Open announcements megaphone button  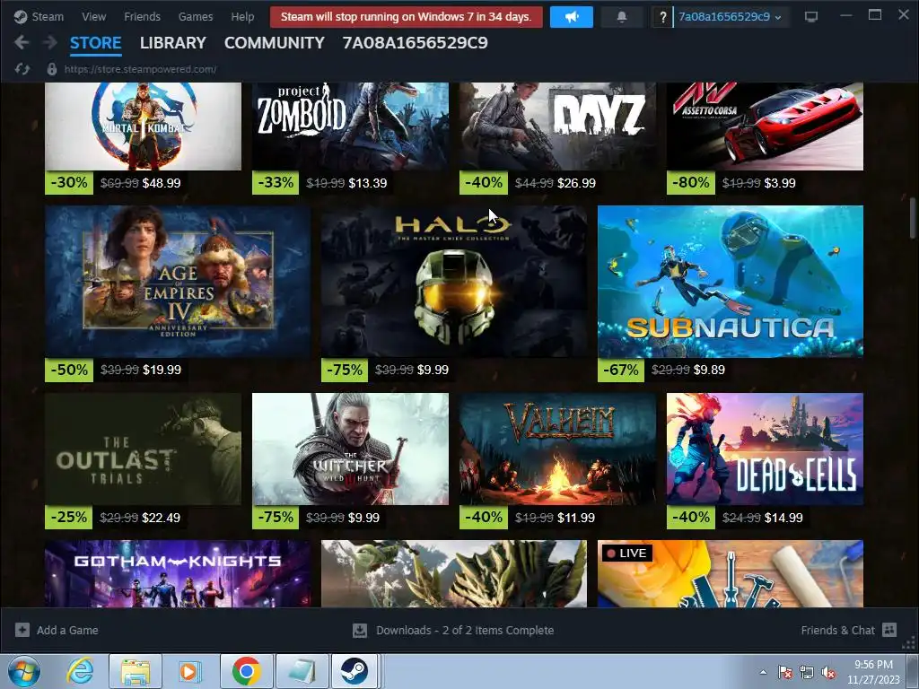point(572,17)
